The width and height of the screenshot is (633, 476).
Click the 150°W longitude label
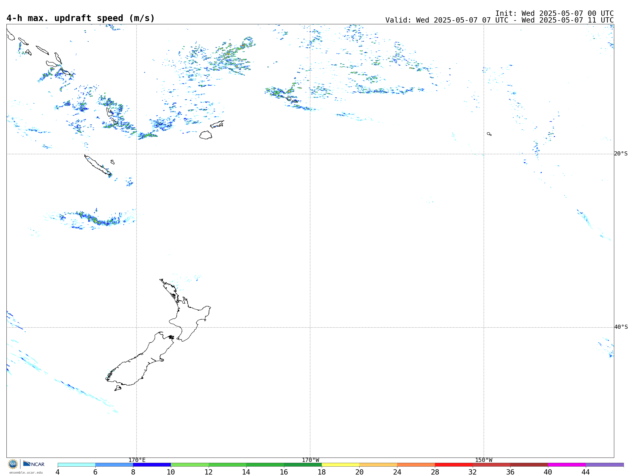tap(484, 460)
